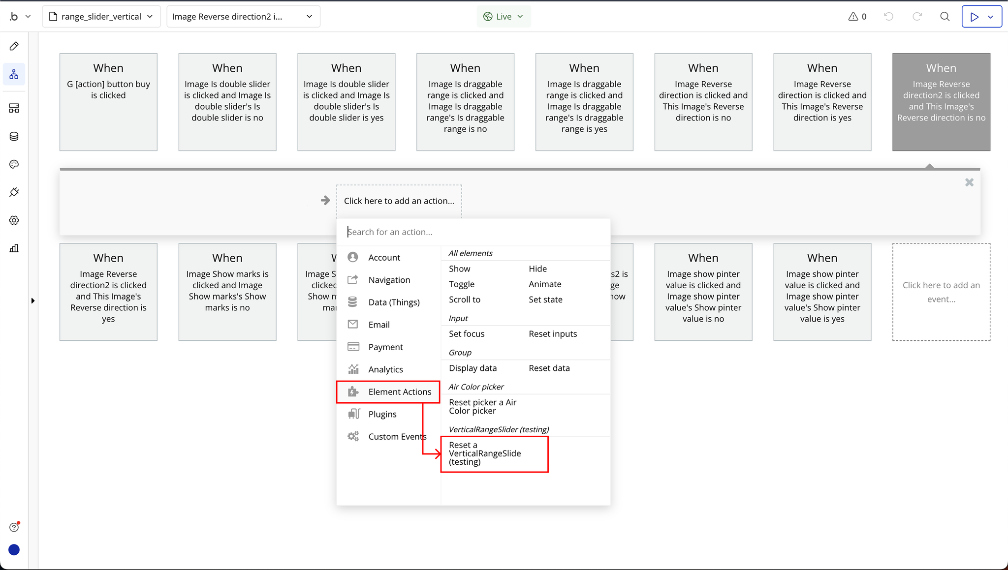
Task: Open the Live version dropdown
Action: (x=503, y=17)
